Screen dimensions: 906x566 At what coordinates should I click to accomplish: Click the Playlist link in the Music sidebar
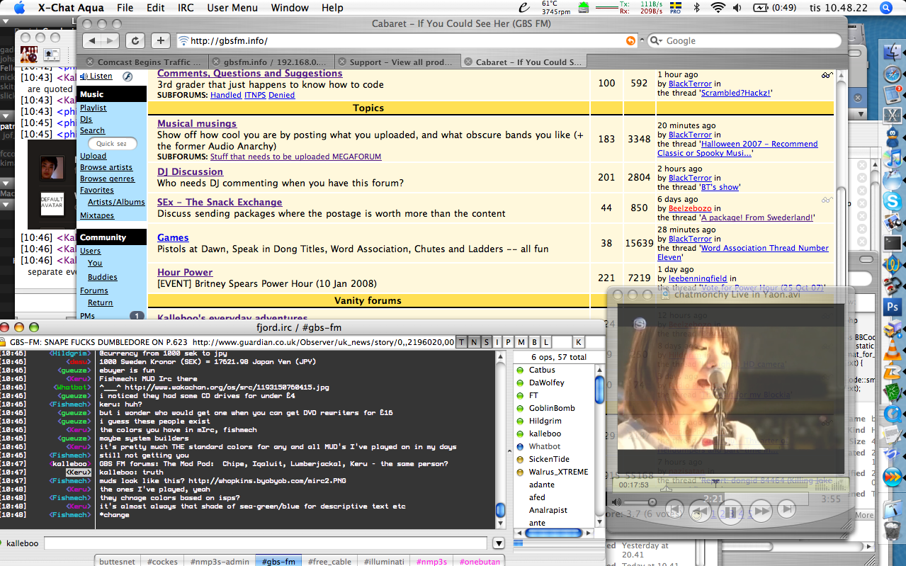(94, 108)
